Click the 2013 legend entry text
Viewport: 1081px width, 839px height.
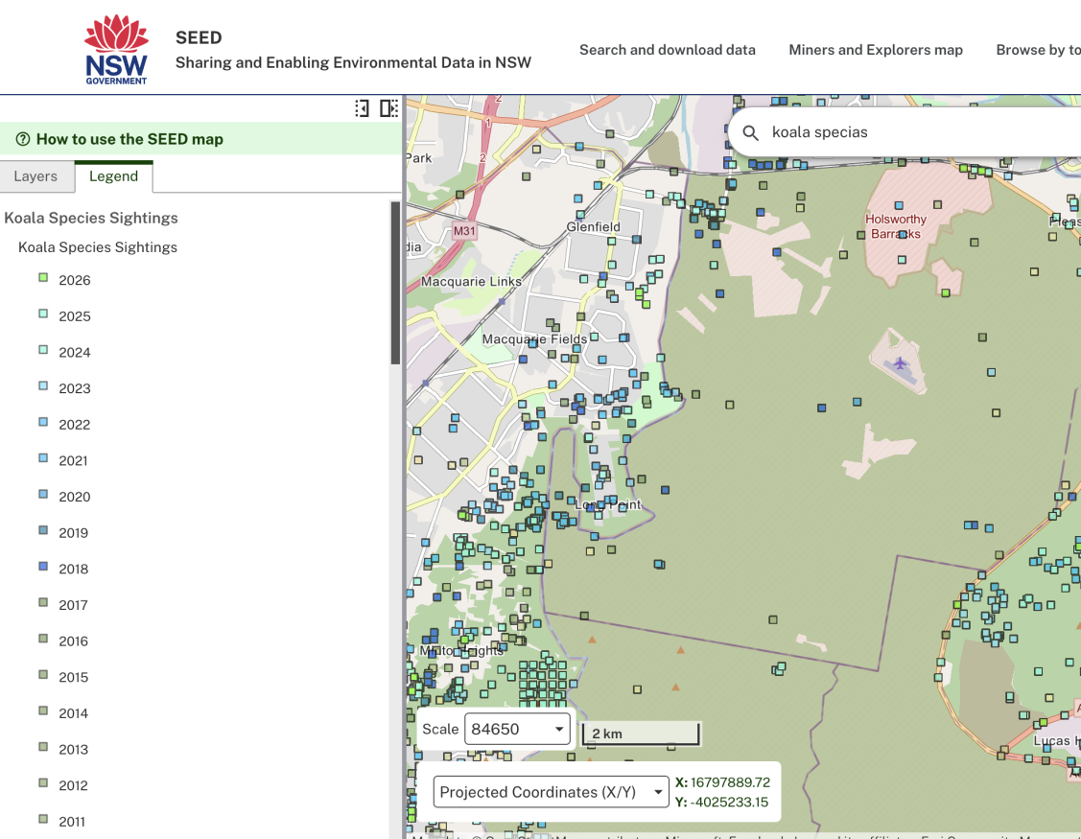[73, 750]
